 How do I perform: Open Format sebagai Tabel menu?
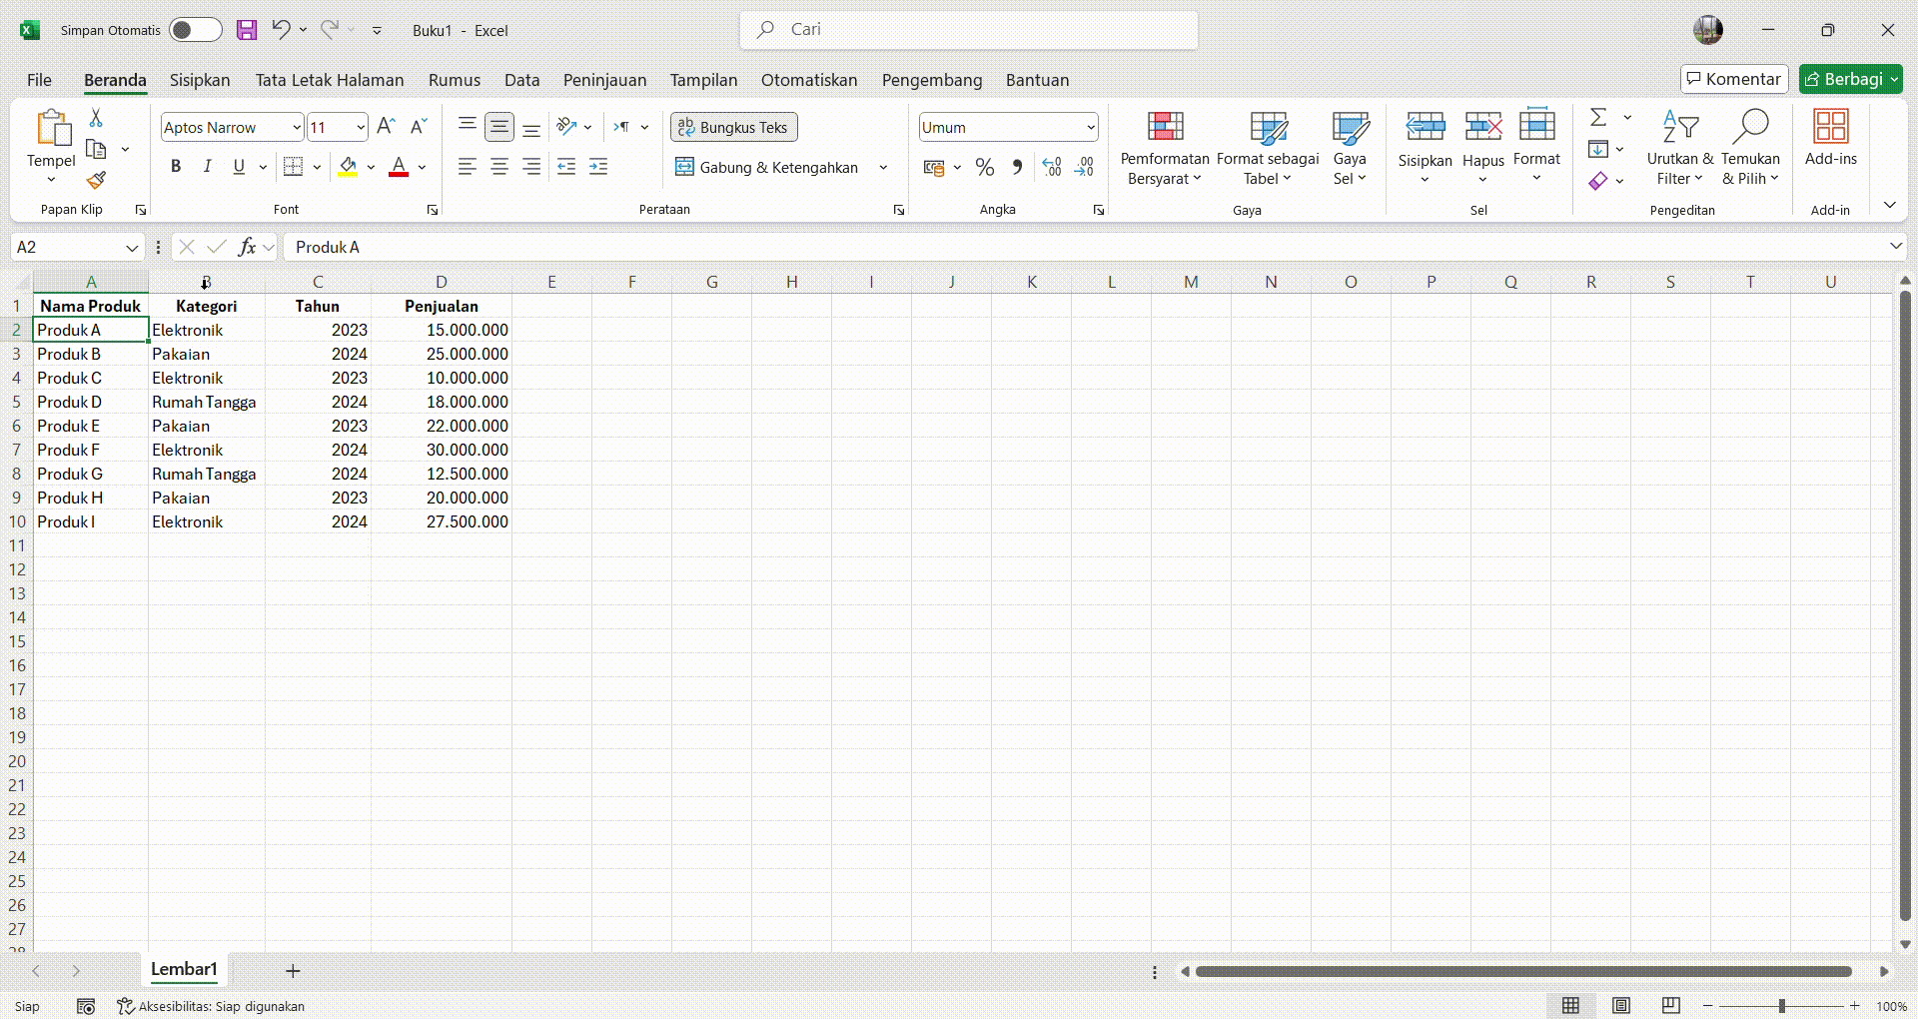(1268, 148)
